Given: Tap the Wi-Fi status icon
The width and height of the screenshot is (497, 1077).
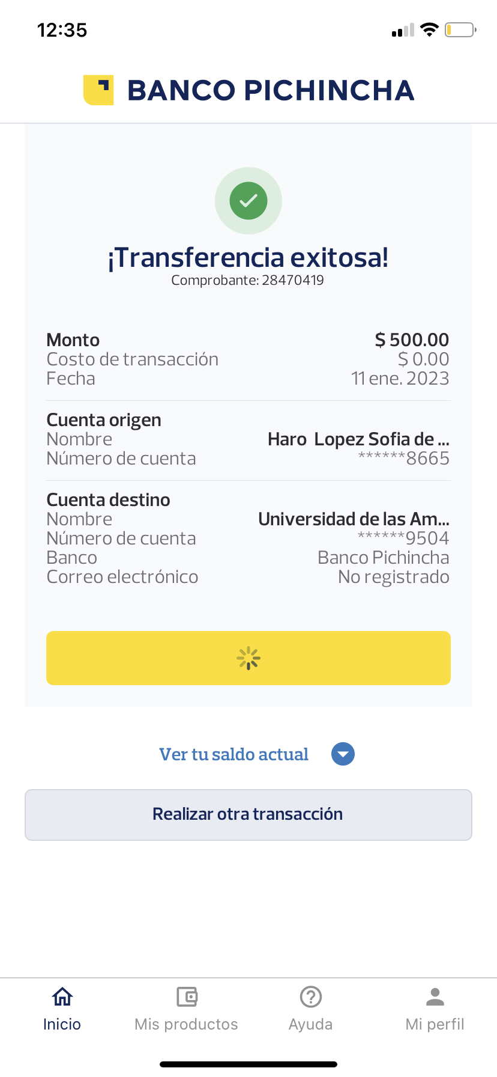Looking at the screenshot, I should pyautogui.click(x=429, y=29).
